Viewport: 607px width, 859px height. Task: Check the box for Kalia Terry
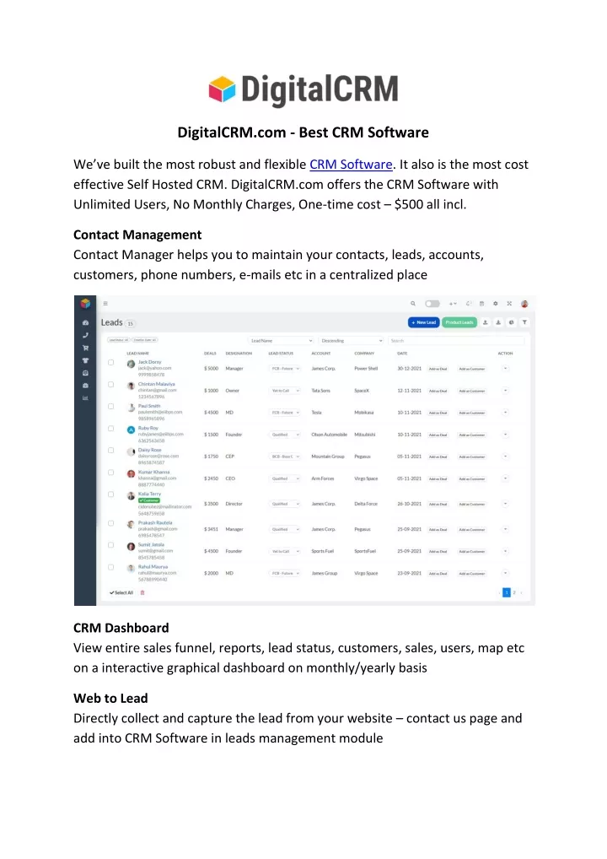coord(111,494)
